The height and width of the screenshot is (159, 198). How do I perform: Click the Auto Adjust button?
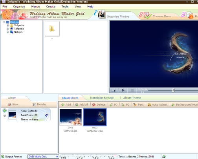coord(158,104)
